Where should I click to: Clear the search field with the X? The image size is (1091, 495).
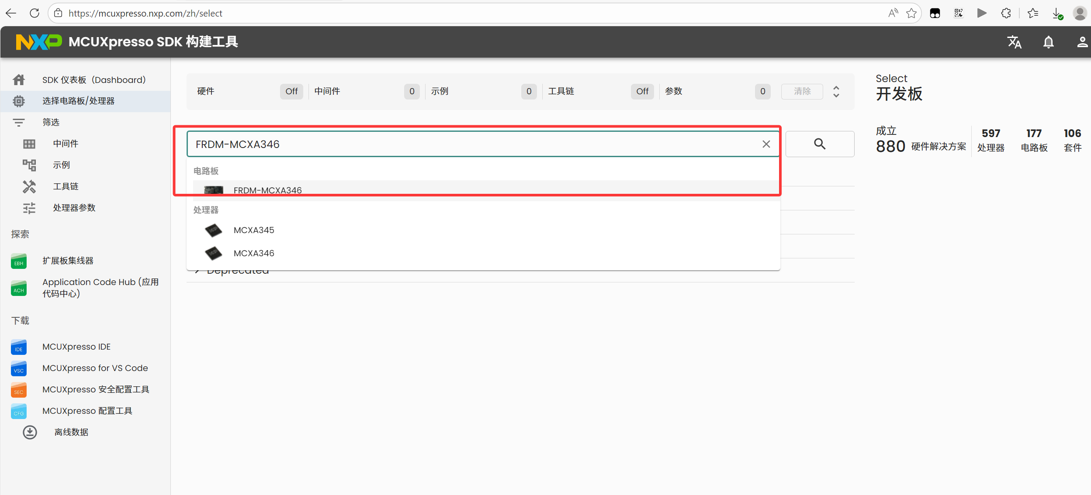[766, 144]
